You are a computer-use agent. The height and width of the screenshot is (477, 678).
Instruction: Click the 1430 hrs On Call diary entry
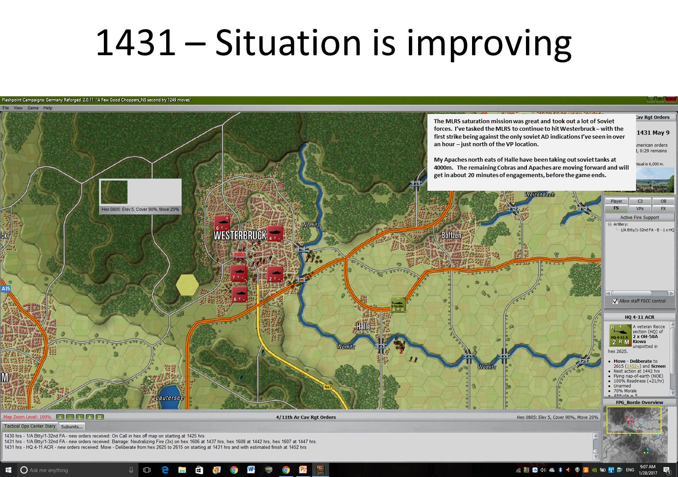[x=104, y=436]
